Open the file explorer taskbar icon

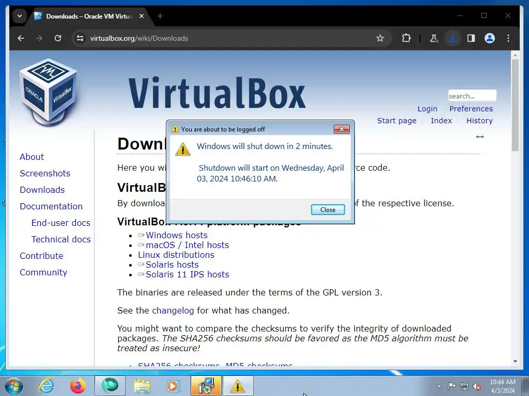pos(142,386)
